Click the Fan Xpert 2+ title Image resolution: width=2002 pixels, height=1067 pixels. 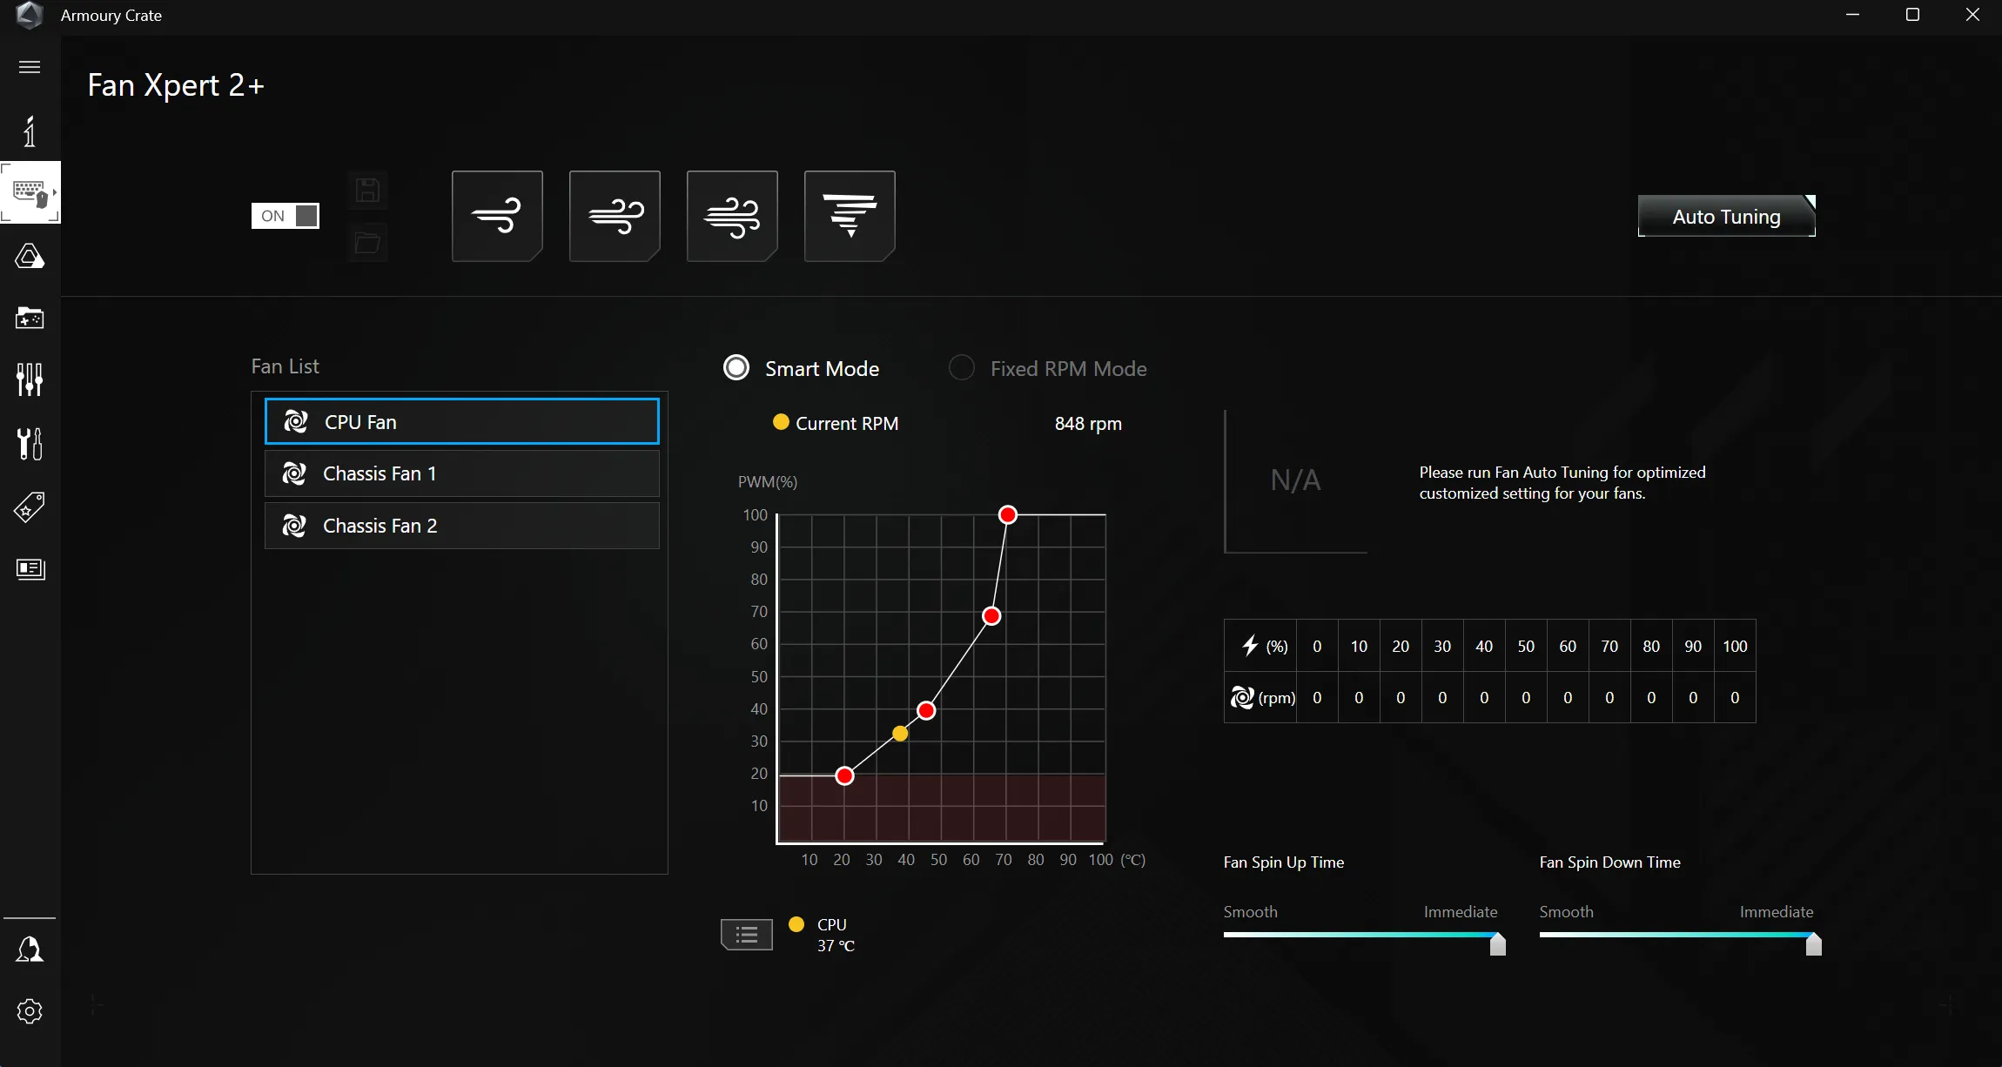pyautogui.click(x=176, y=85)
